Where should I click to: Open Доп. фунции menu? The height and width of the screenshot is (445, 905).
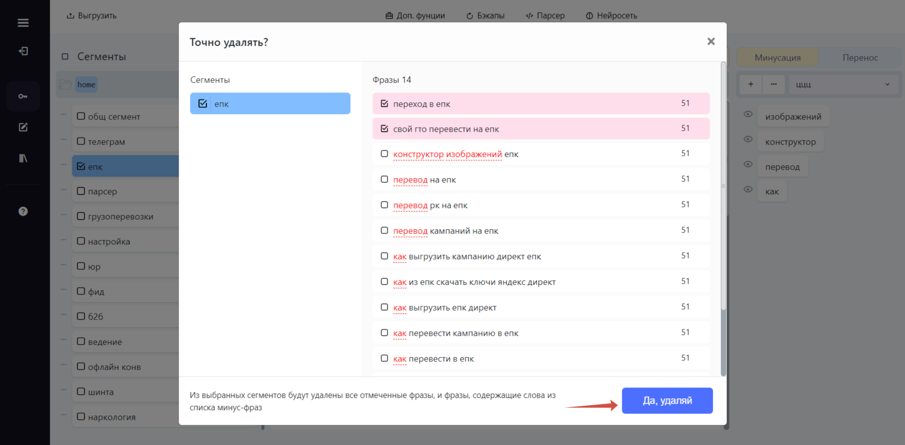click(415, 16)
